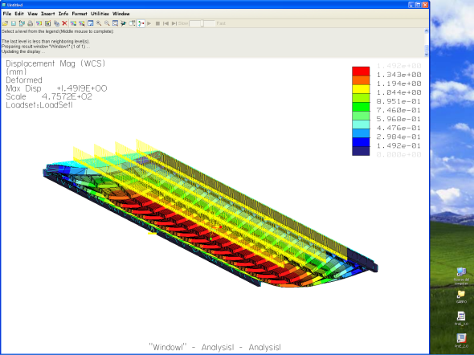Image resolution: width=474 pixels, height=355 pixels.
Task: Click message area scroll down arrow
Action: coord(427,55)
